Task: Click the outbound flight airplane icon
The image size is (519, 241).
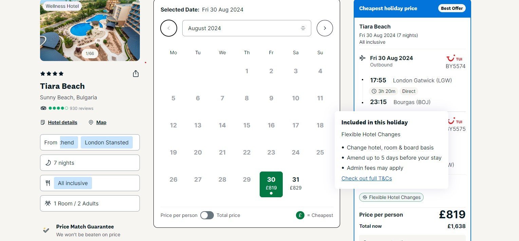Action: tap(363, 58)
